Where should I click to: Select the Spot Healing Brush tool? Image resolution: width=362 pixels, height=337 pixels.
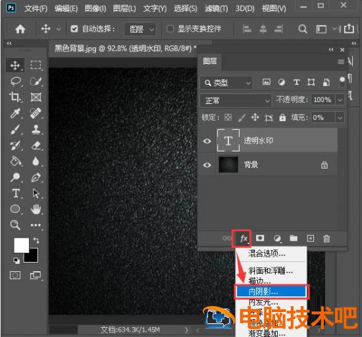36,113
